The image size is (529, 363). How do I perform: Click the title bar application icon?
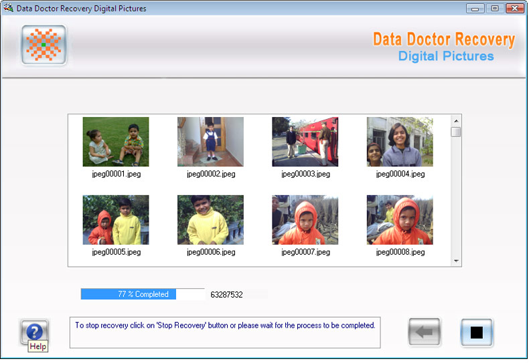pyautogui.click(x=8, y=9)
